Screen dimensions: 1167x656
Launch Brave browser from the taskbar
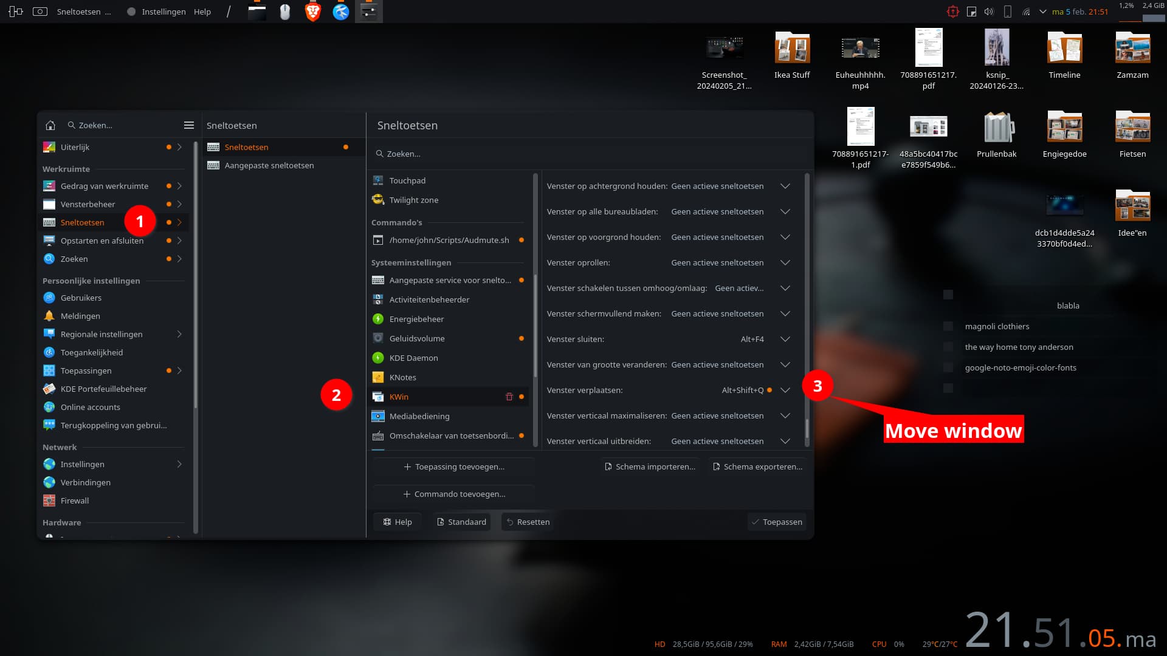312,11
